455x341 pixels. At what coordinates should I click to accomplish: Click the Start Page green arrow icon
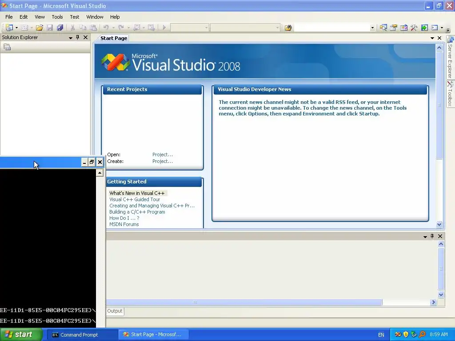[424, 28]
